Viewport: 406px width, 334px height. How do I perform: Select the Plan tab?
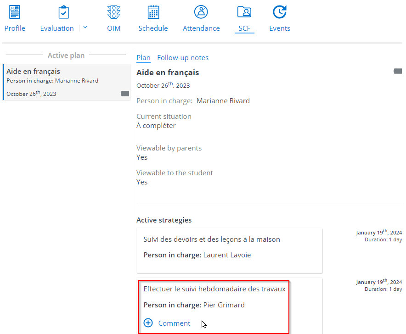tap(143, 58)
